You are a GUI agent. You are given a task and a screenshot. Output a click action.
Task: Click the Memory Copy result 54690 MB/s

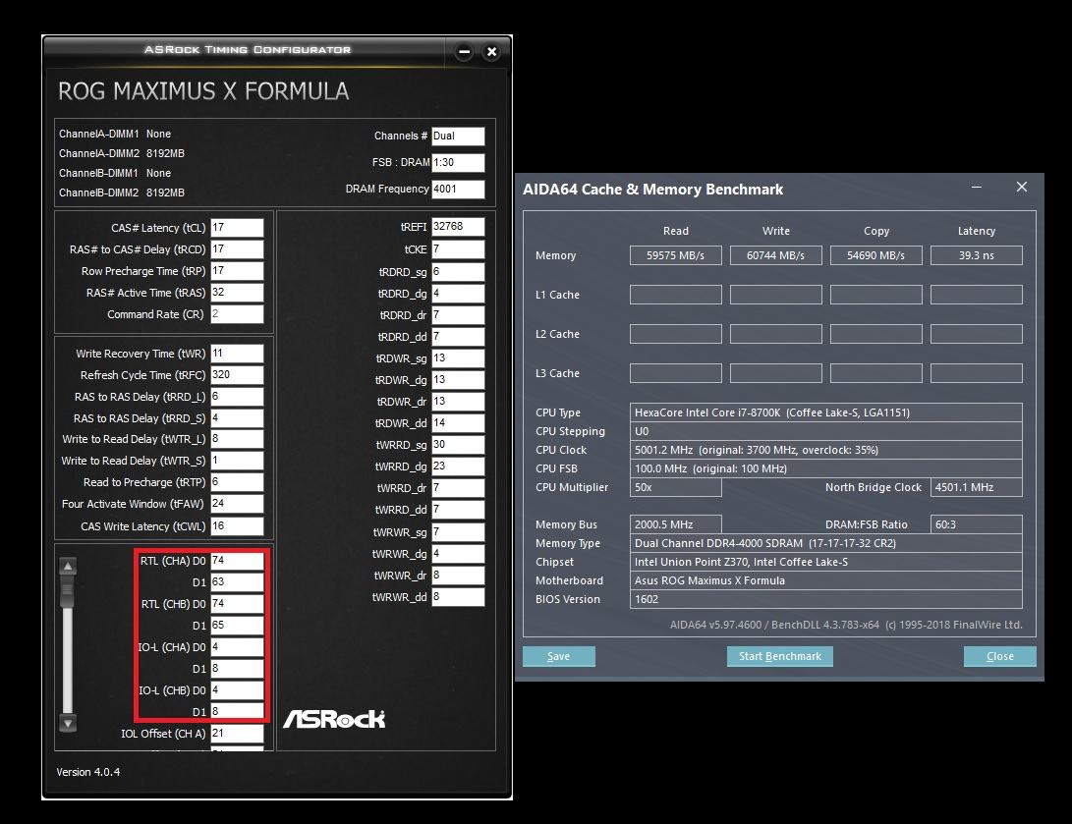[875, 255]
